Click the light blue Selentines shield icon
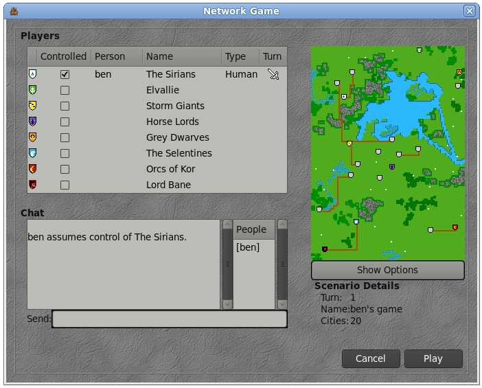The width and height of the screenshot is (482, 388). point(32,153)
